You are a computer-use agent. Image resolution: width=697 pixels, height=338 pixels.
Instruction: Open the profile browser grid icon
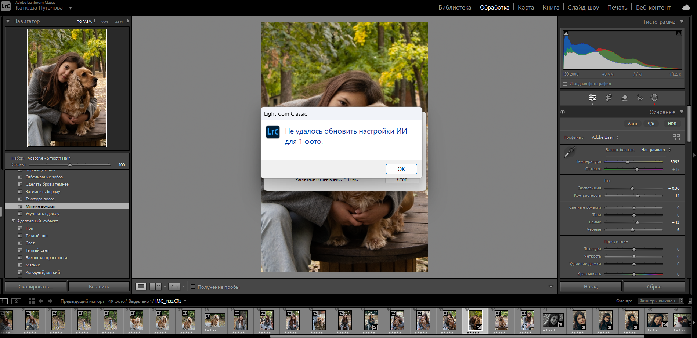point(676,137)
